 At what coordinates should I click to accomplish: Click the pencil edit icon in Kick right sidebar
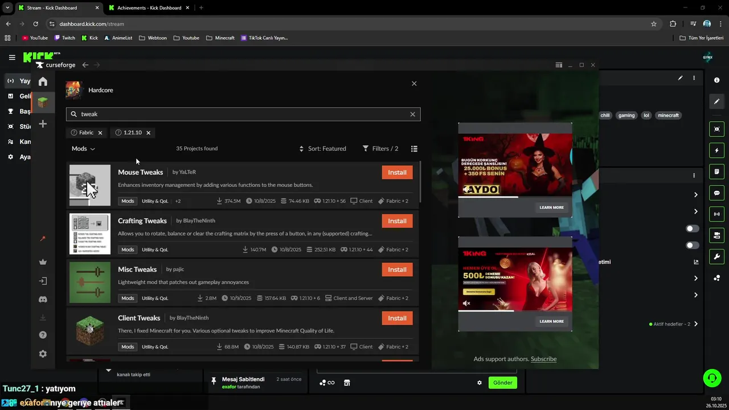click(717, 101)
